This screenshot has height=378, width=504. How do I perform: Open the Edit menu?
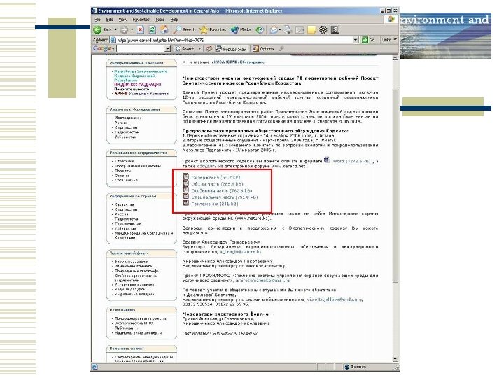[109, 20]
